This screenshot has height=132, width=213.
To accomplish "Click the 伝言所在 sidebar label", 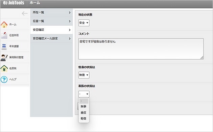I will (14, 35).
